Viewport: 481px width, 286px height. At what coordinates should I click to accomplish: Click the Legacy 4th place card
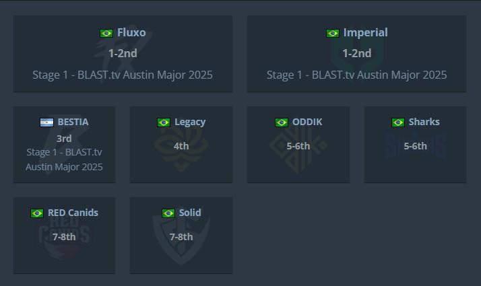[x=181, y=145]
